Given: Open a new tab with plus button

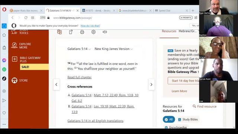Looking at the screenshot, I should (193, 10).
